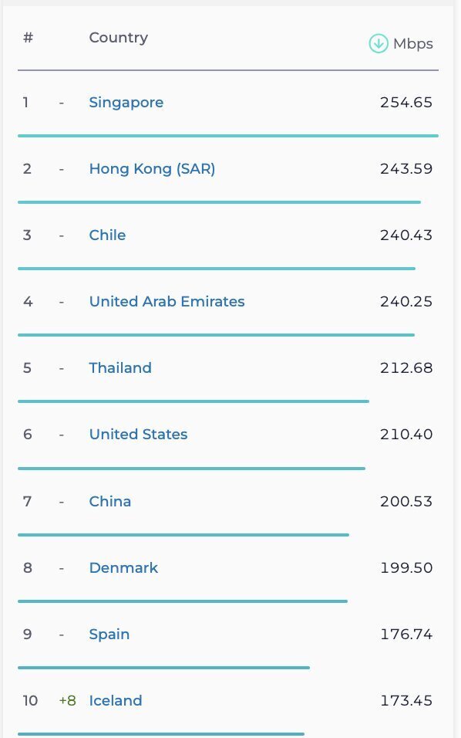Click the +8 rank change for Iceland
Viewport: 461px width, 738px height.
pyautogui.click(x=67, y=700)
